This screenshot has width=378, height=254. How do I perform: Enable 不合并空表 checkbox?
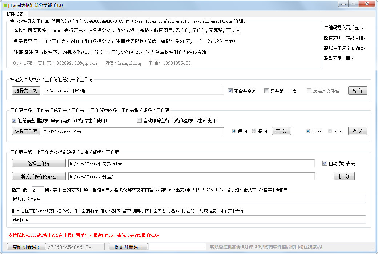pos(230,90)
